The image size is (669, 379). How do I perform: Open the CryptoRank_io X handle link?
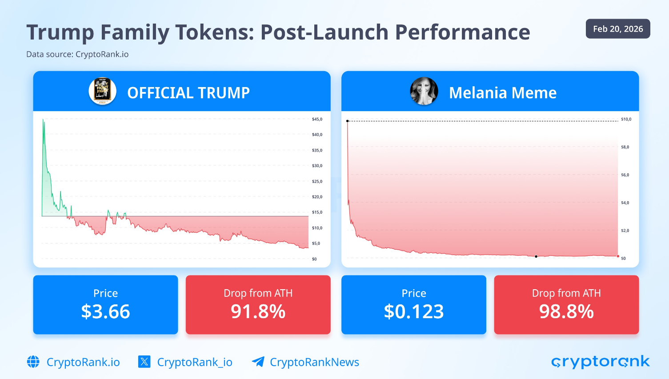195,363
